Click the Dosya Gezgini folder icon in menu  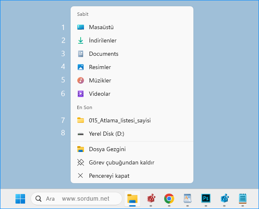tap(81, 149)
